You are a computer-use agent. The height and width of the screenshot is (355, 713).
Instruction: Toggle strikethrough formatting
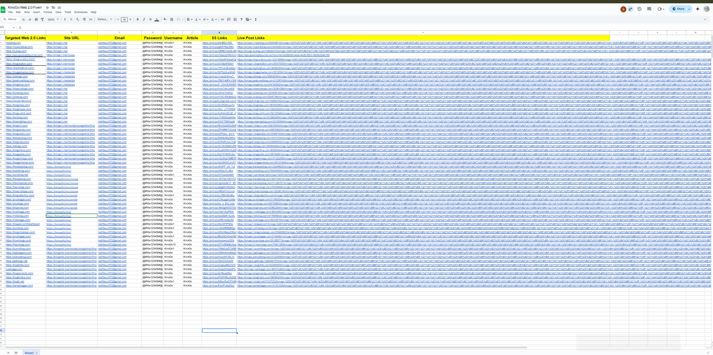(x=150, y=19)
